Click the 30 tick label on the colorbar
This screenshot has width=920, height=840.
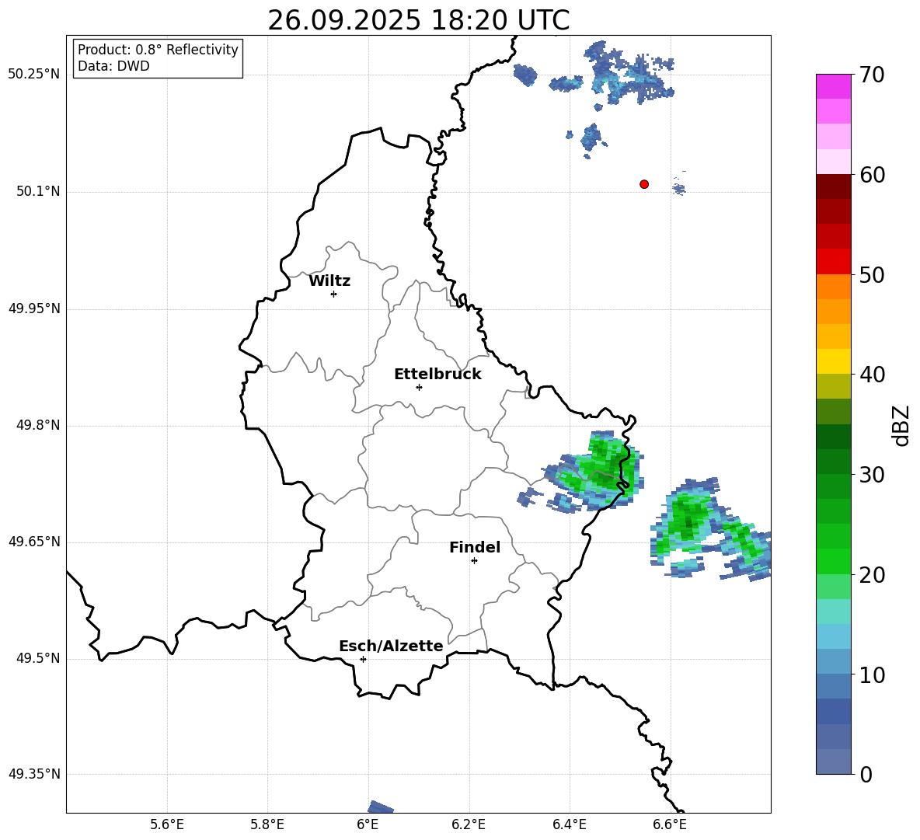tap(872, 475)
